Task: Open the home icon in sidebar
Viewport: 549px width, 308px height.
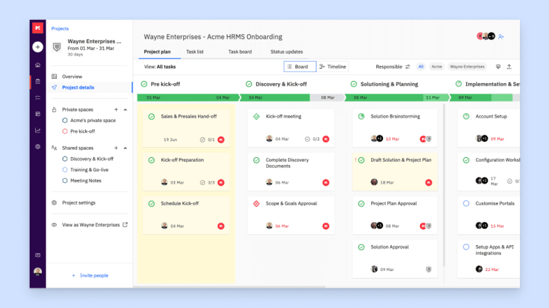Action: click(x=37, y=65)
